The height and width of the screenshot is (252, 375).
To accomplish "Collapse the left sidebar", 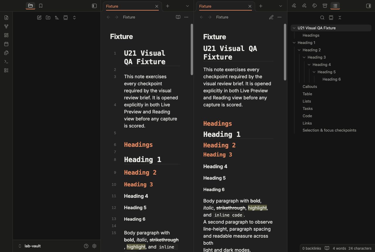I will tap(94, 6).
